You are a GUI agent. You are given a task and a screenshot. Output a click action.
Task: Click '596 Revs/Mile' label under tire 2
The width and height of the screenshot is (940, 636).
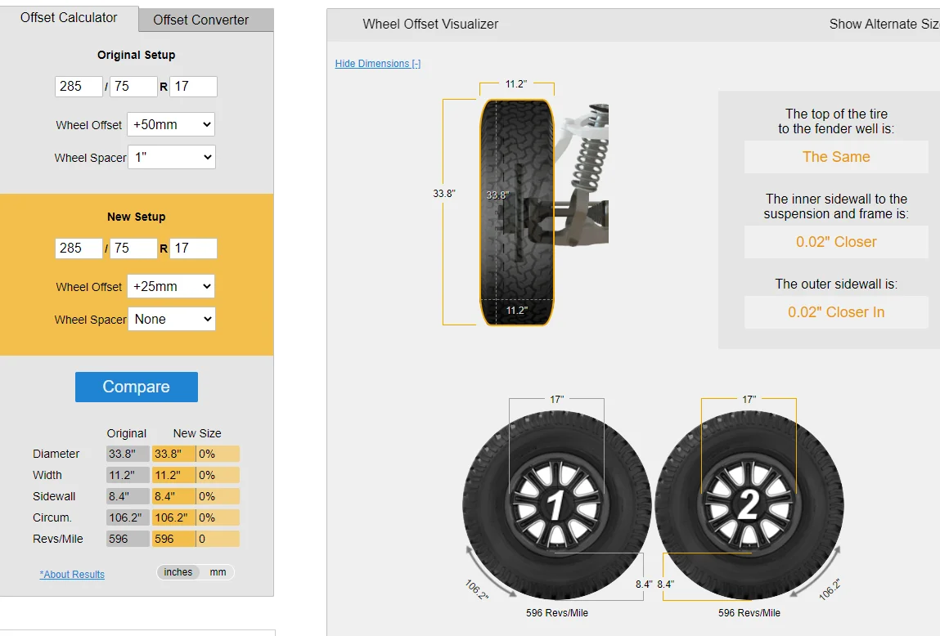749,612
